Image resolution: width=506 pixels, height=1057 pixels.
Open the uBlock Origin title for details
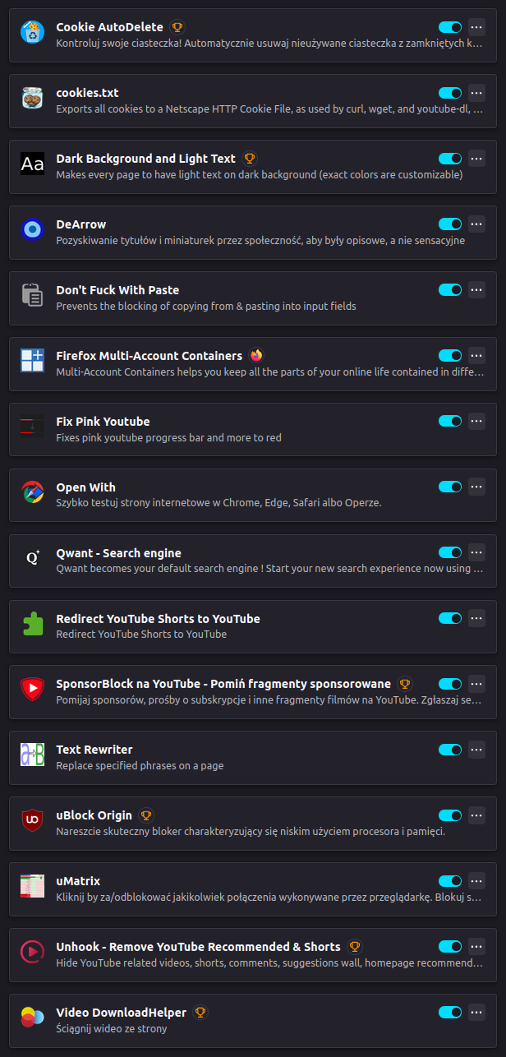click(x=94, y=815)
